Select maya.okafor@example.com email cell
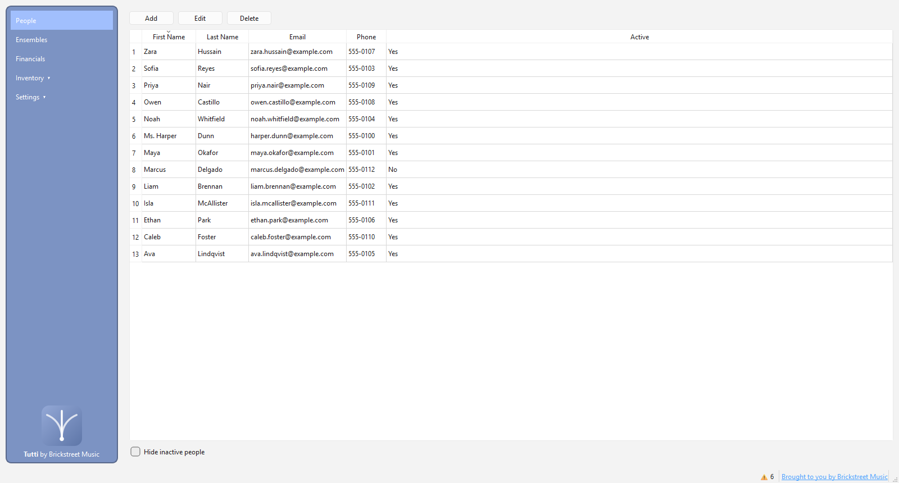This screenshot has height=483, width=899. point(297,153)
